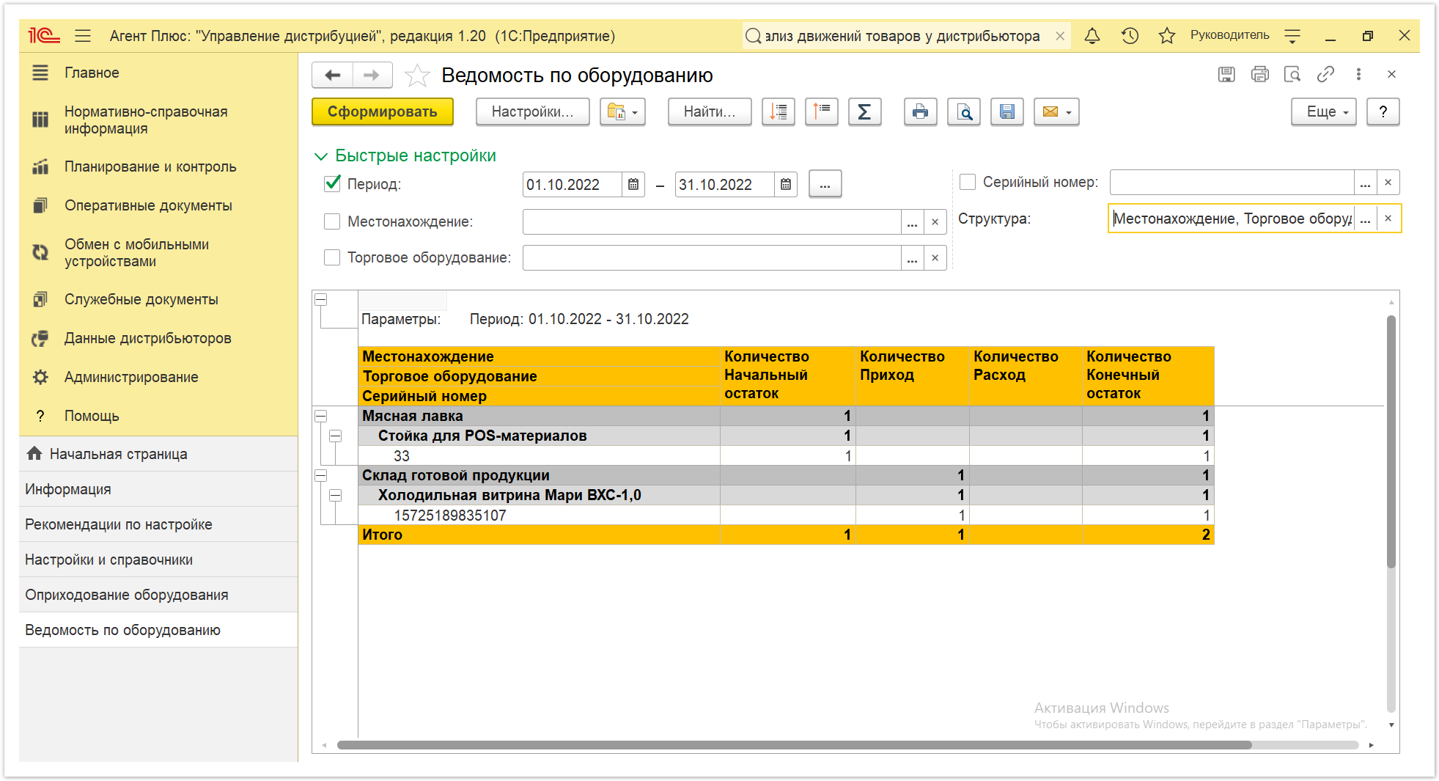Open the Настройки... button
The image size is (1439, 781).
click(x=533, y=111)
